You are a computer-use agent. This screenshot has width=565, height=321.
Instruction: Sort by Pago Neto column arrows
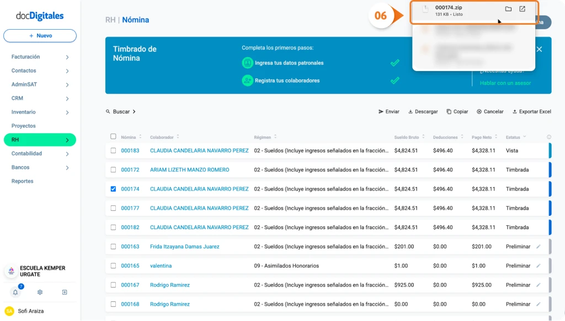pyautogui.click(x=496, y=137)
